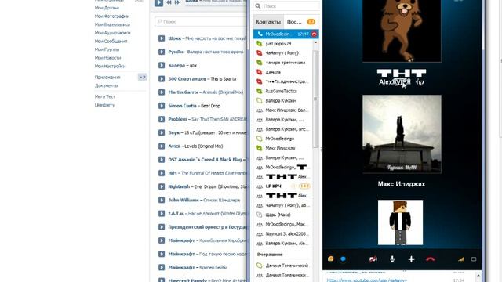Switch to the Пос... recent tab in Skype
Viewport: 502px width, 282px height.
tap(294, 22)
